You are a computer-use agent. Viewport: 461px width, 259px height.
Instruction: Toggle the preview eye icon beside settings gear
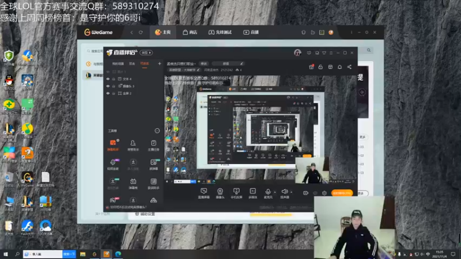(315, 193)
